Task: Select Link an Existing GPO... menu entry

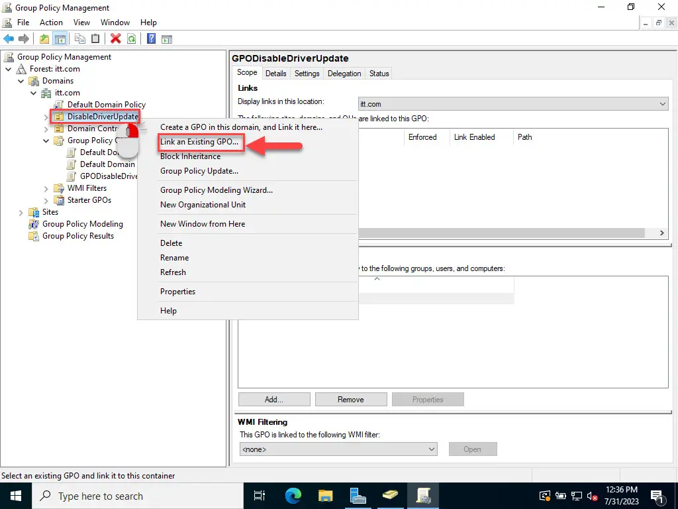Action: [199, 142]
